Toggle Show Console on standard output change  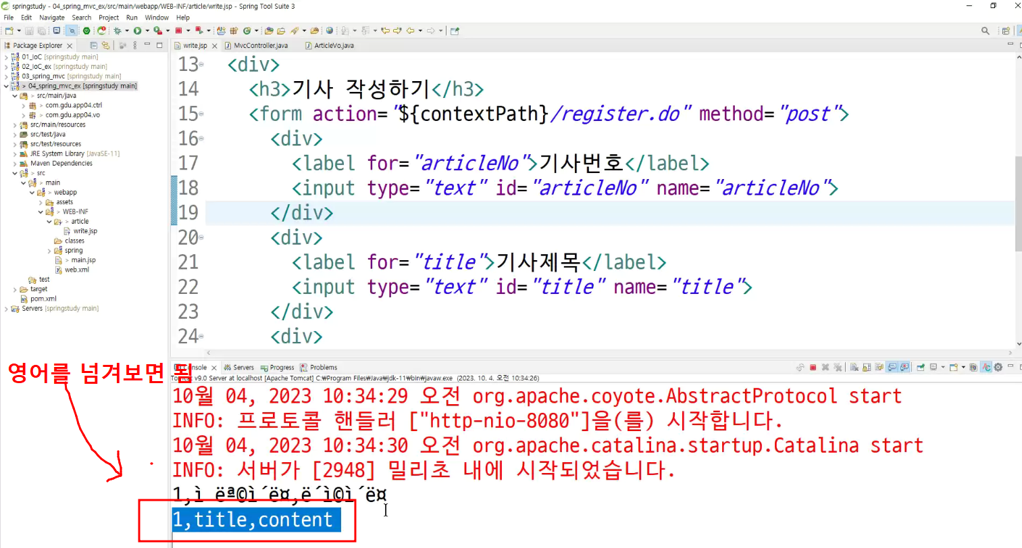click(x=892, y=368)
